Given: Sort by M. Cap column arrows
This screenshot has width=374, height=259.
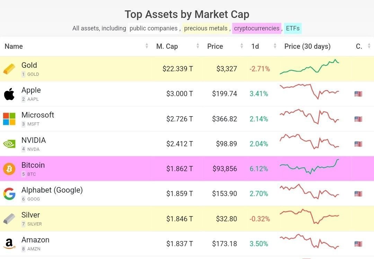Looking at the screenshot, I should click(x=198, y=46).
